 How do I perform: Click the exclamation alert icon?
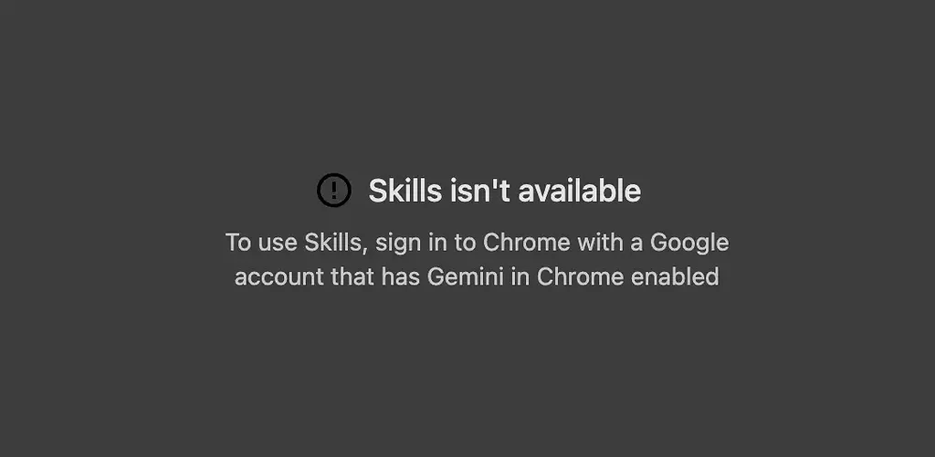pyautogui.click(x=333, y=190)
